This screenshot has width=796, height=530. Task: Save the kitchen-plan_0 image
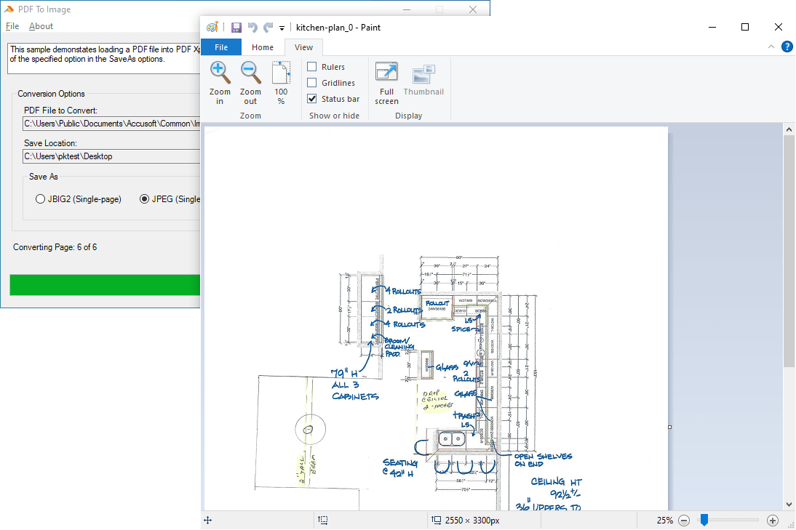click(x=236, y=27)
